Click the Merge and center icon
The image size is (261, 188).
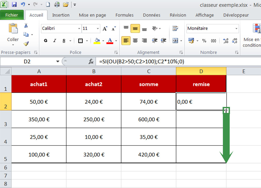coord(175,41)
